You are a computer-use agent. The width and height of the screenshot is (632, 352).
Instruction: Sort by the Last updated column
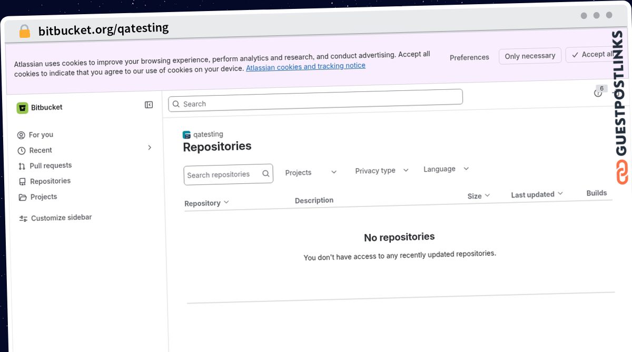(x=537, y=194)
